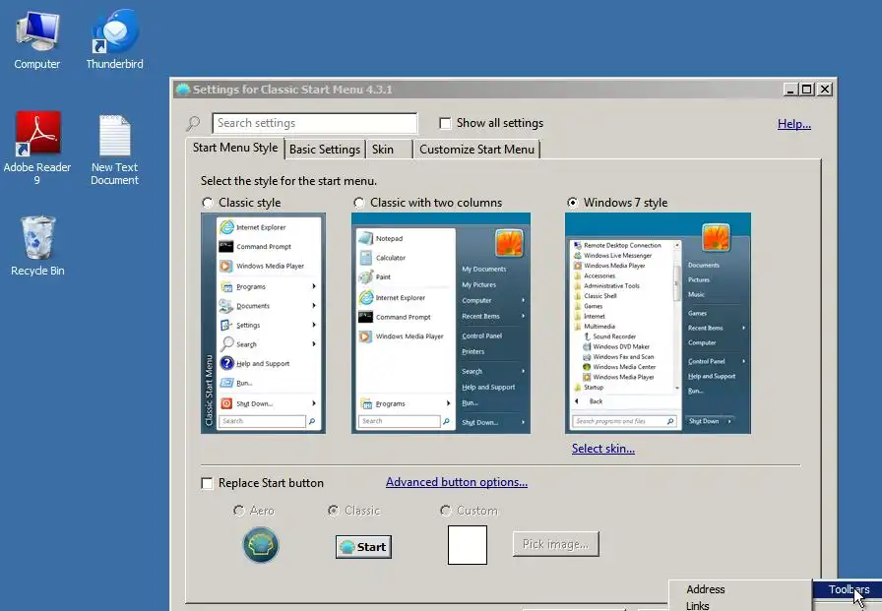Open the Help... link

(x=793, y=124)
